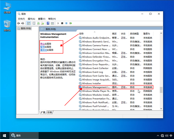Screen dimensions: 174x139
Task: Click the Back arrow in the toolbar
Action: coord(19,23)
